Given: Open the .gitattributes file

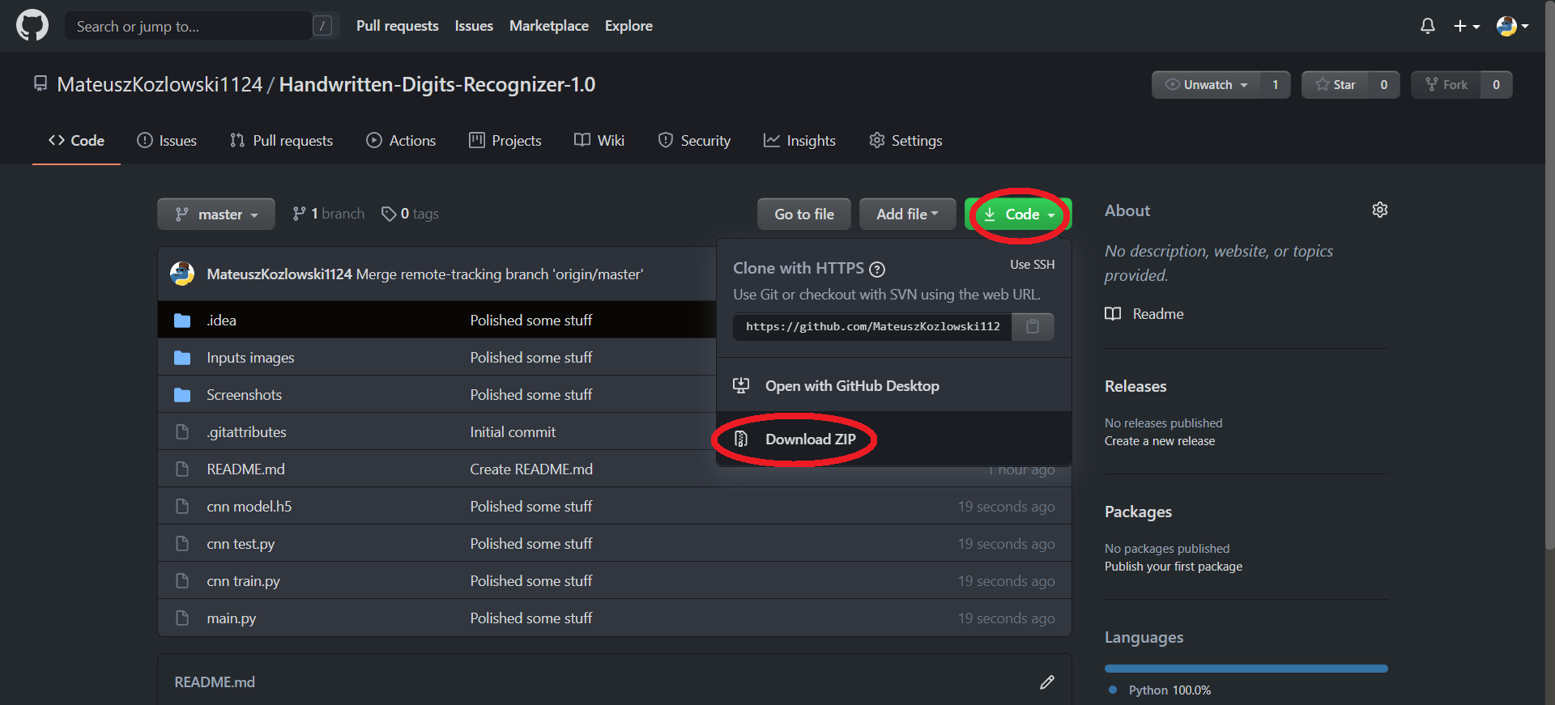Looking at the screenshot, I should (x=246, y=432).
